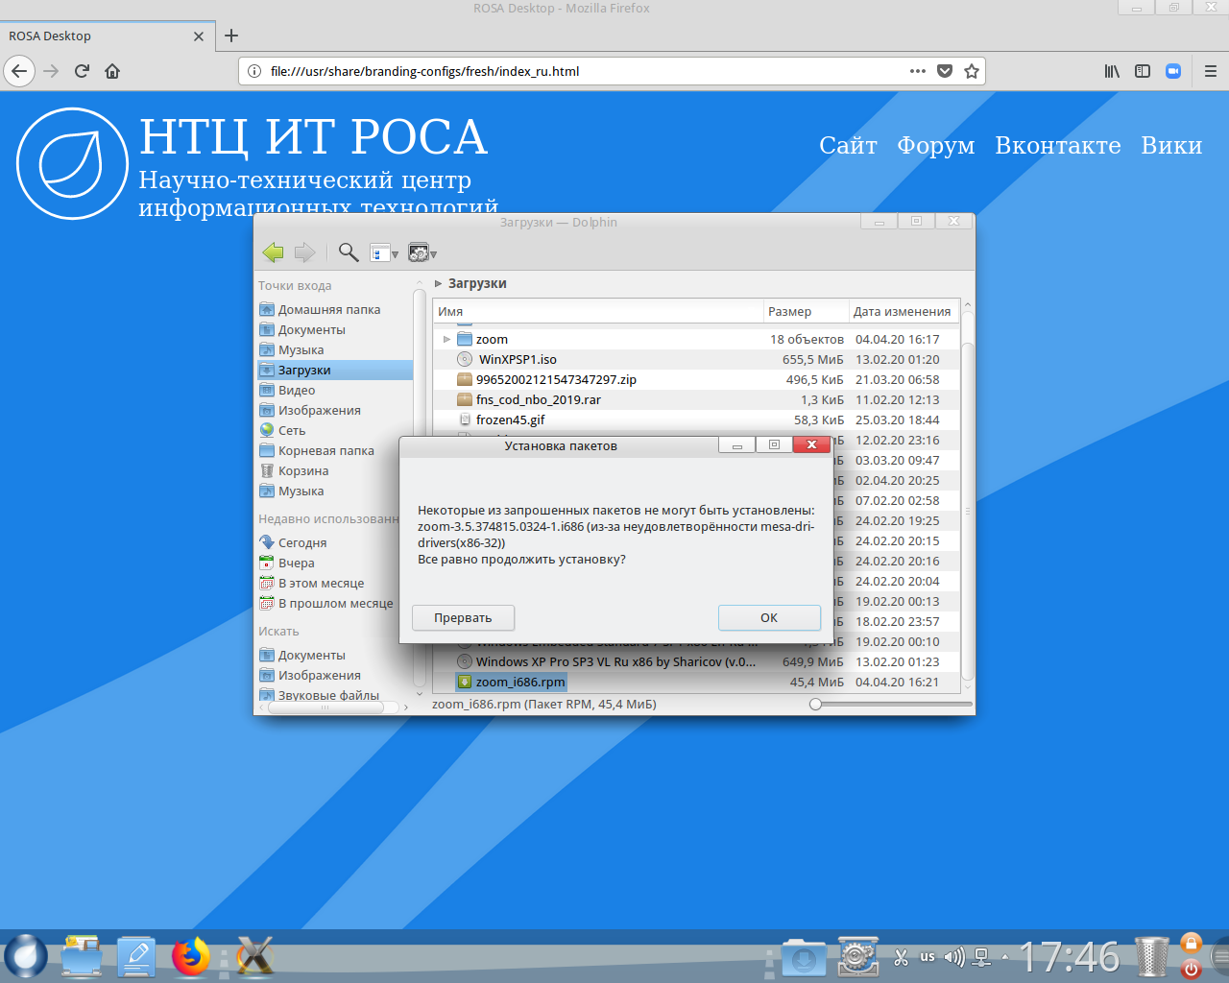Select the ROSA Desktop tab
1229x983 pixels.
[x=106, y=36]
